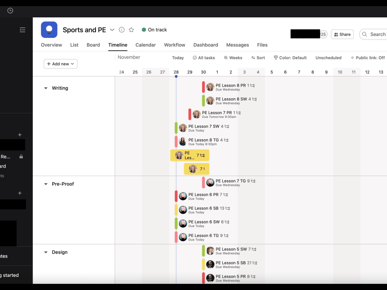
Task: Click the project info icon next to Sports and PE
Action: point(122,29)
